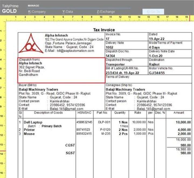Click the Description of Goods column header
This screenshot has height=178, width=194.
coord(48,113)
